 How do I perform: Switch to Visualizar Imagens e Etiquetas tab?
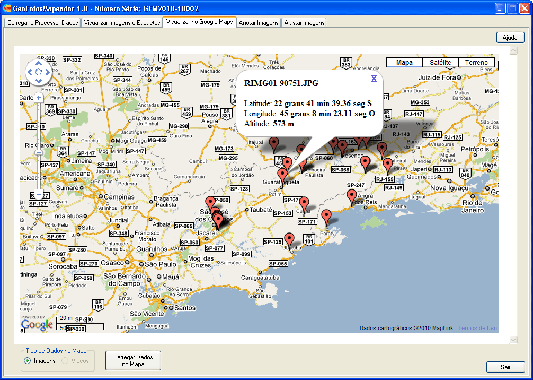pyautogui.click(x=122, y=23)
